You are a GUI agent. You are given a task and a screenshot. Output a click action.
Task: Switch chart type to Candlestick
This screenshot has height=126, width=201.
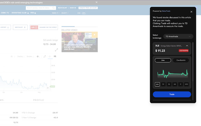181,60
